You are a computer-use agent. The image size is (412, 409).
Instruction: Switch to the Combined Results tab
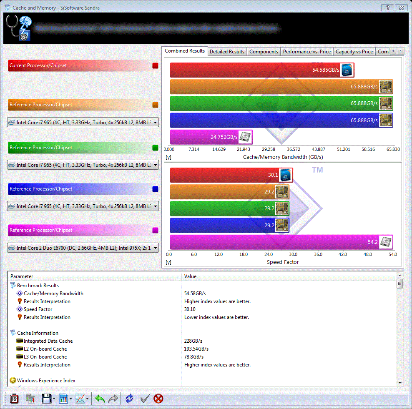coord(185,51)
